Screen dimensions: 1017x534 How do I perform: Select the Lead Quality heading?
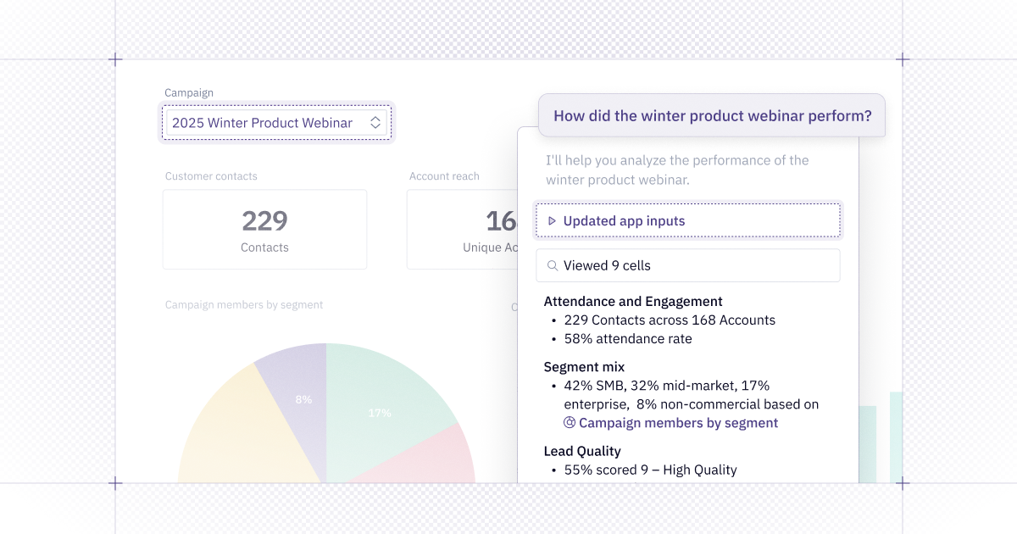coord(582,451)
